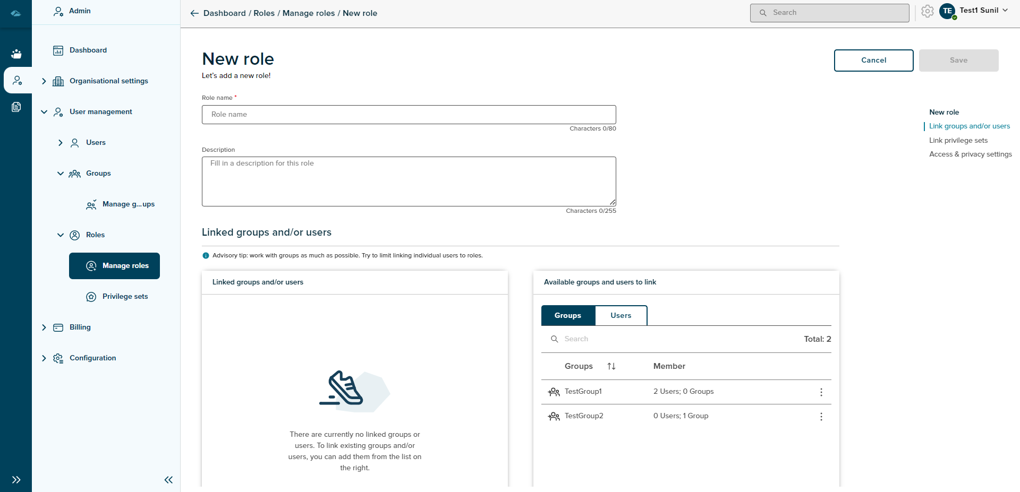Click Roles breadcrumb link
The image size is (1020, 492).
[264, 13]
